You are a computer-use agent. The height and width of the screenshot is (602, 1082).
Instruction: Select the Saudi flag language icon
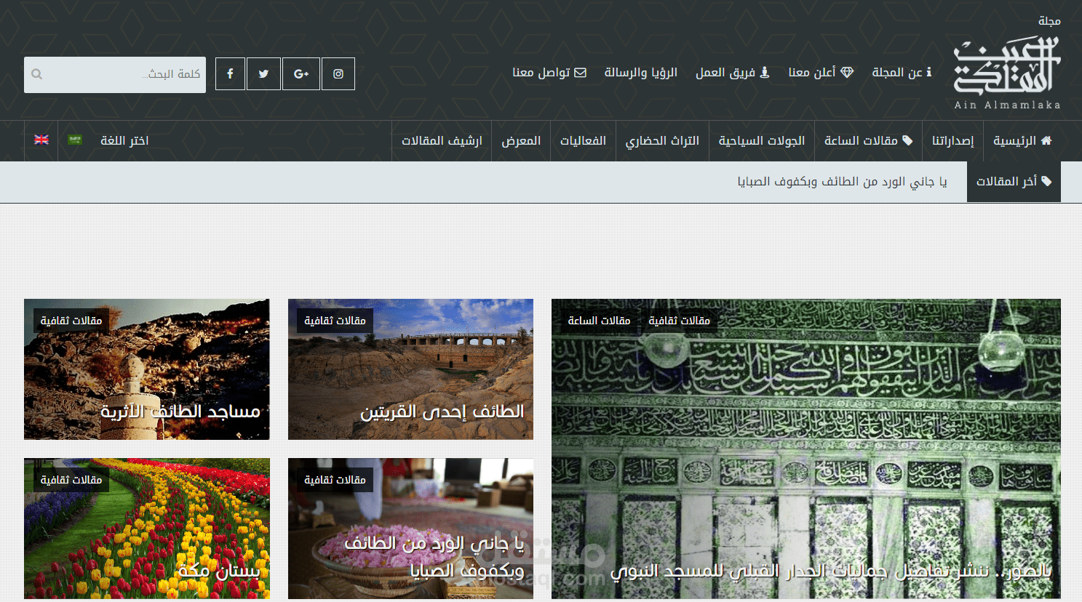tap(76, 140)
